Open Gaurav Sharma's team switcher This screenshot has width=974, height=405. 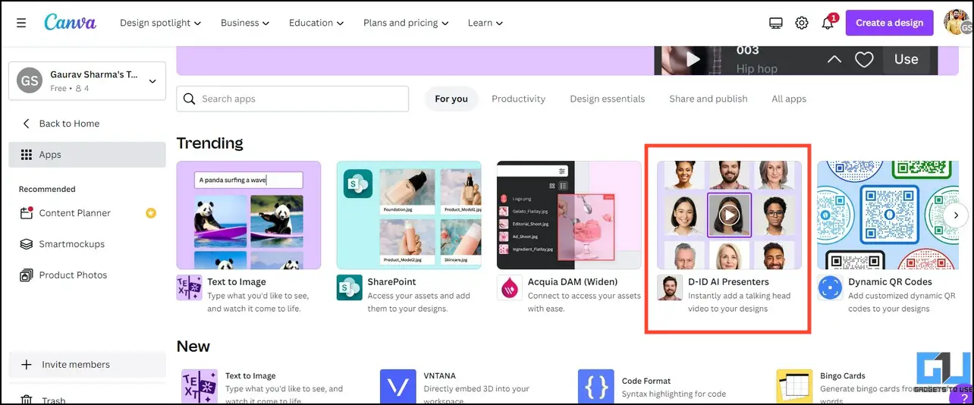[x=87, y=80]
